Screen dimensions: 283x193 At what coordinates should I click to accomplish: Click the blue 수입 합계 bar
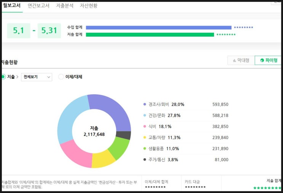pos(159,27)
